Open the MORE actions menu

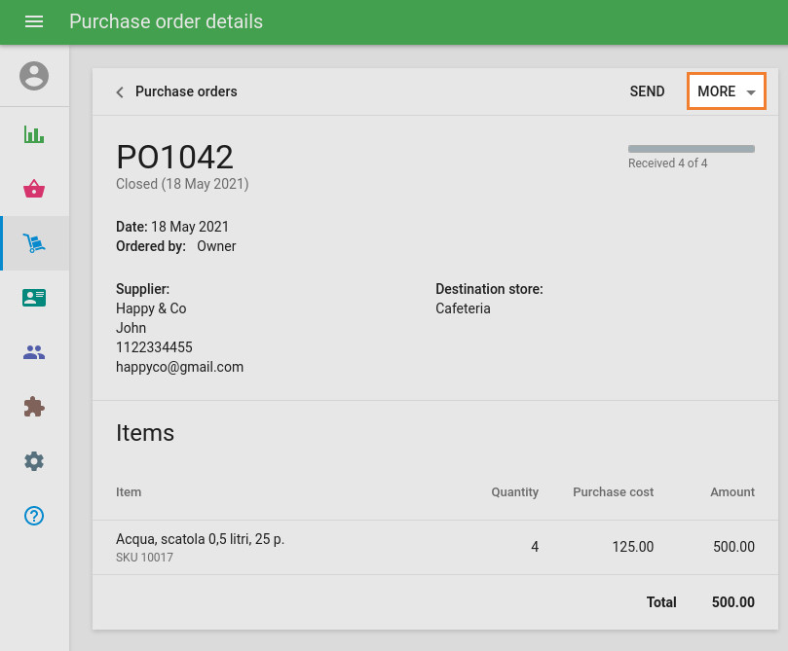tap(717, 90)
